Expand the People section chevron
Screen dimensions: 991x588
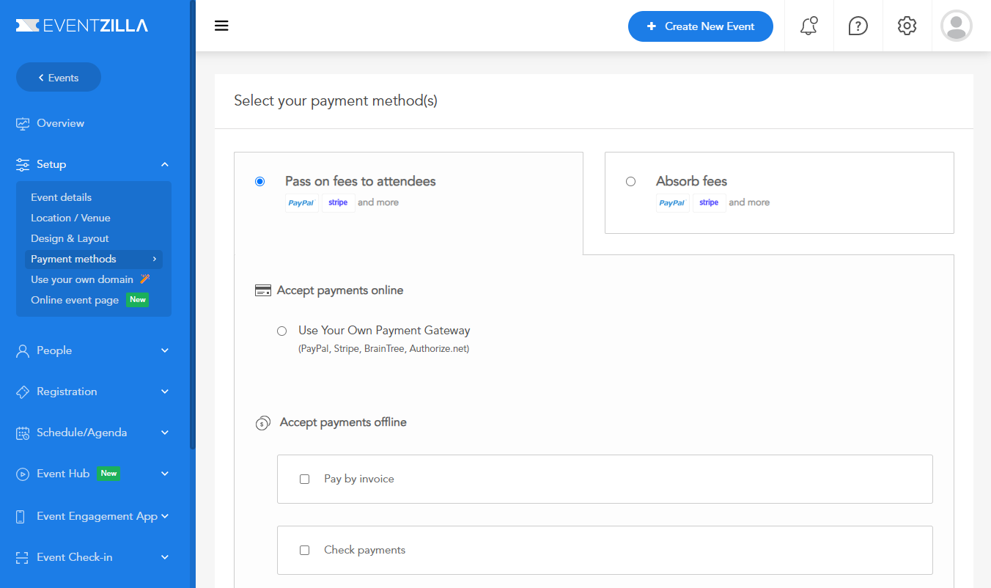point(165,350)
